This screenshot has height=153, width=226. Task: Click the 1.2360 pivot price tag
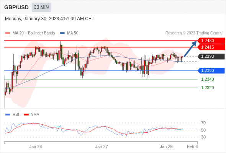click(x=211, y=70)
